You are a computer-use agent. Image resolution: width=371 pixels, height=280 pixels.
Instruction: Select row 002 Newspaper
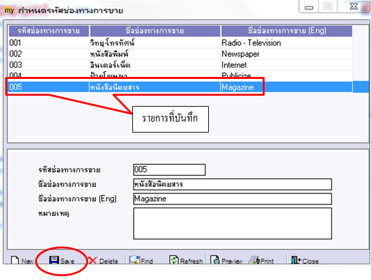tap(180, 54)
